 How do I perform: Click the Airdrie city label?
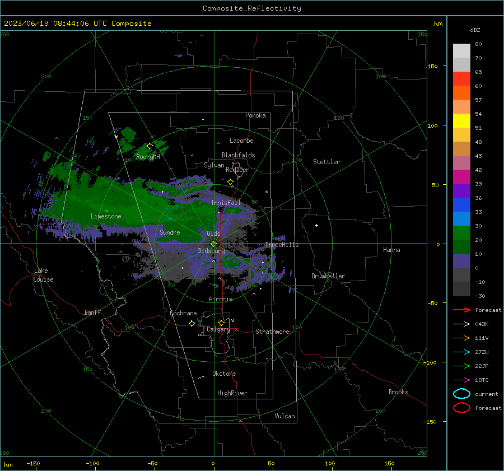[221, 299]
